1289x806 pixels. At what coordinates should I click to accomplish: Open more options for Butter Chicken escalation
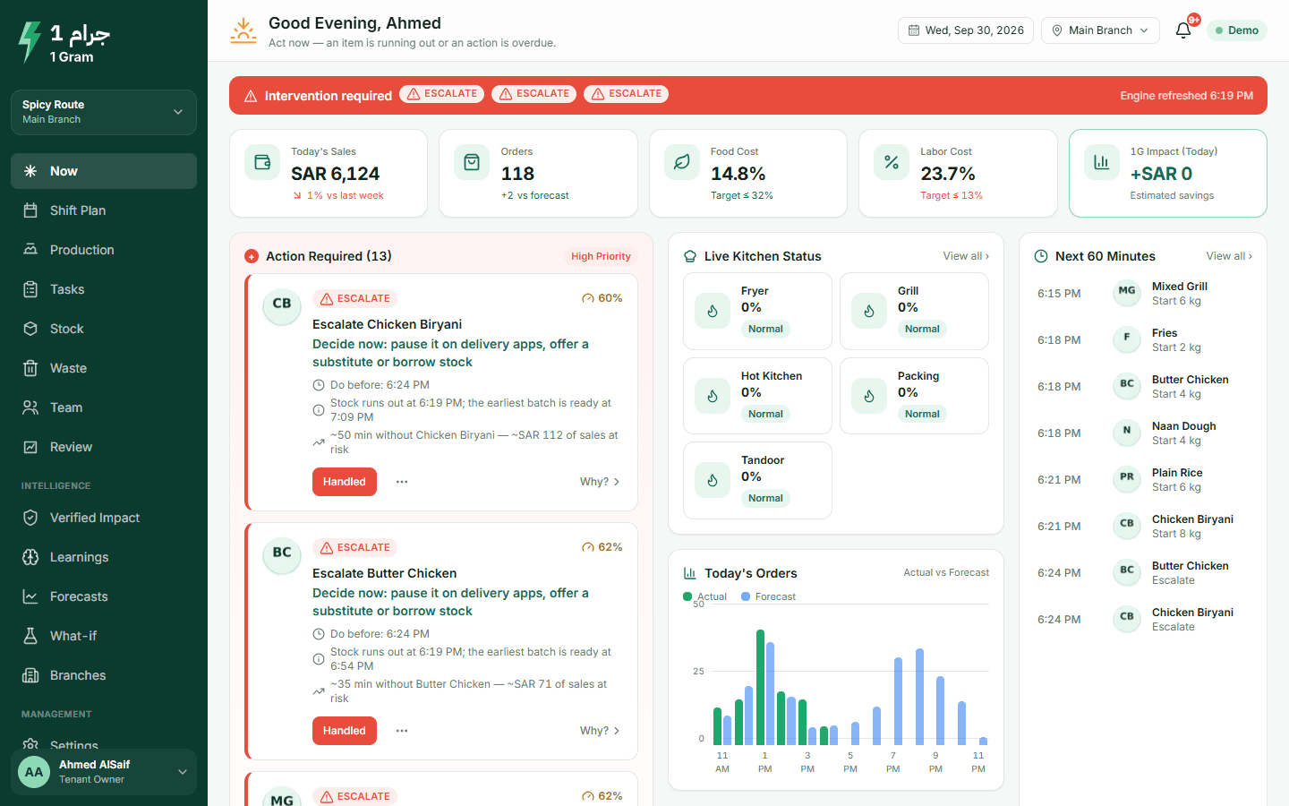402,731
